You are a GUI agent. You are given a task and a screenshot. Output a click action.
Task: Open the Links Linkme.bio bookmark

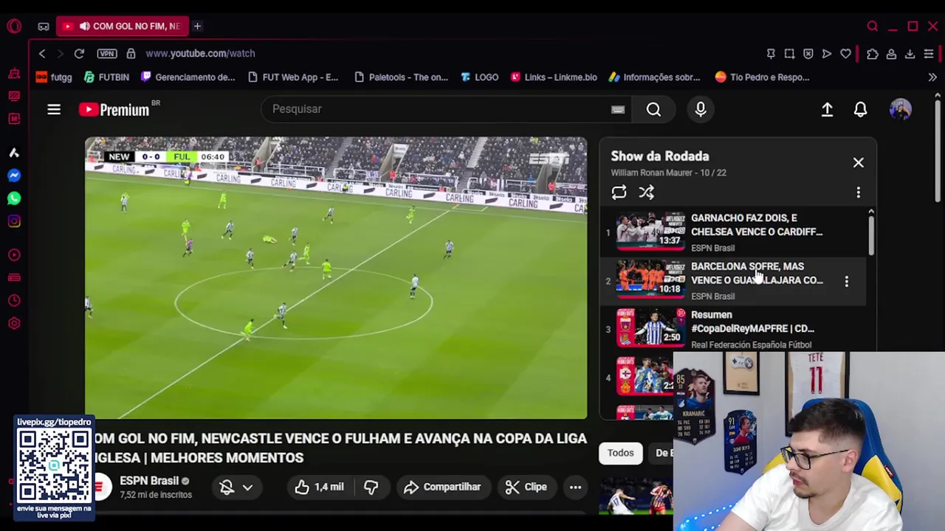coord(554,77)
